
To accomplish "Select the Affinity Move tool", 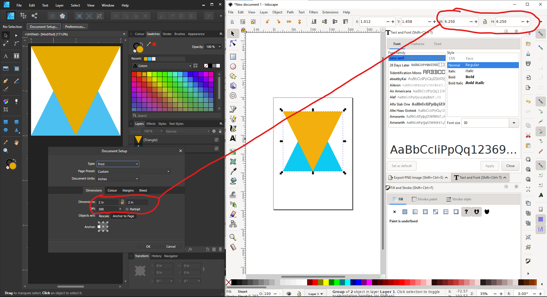I will pos(6,35).
